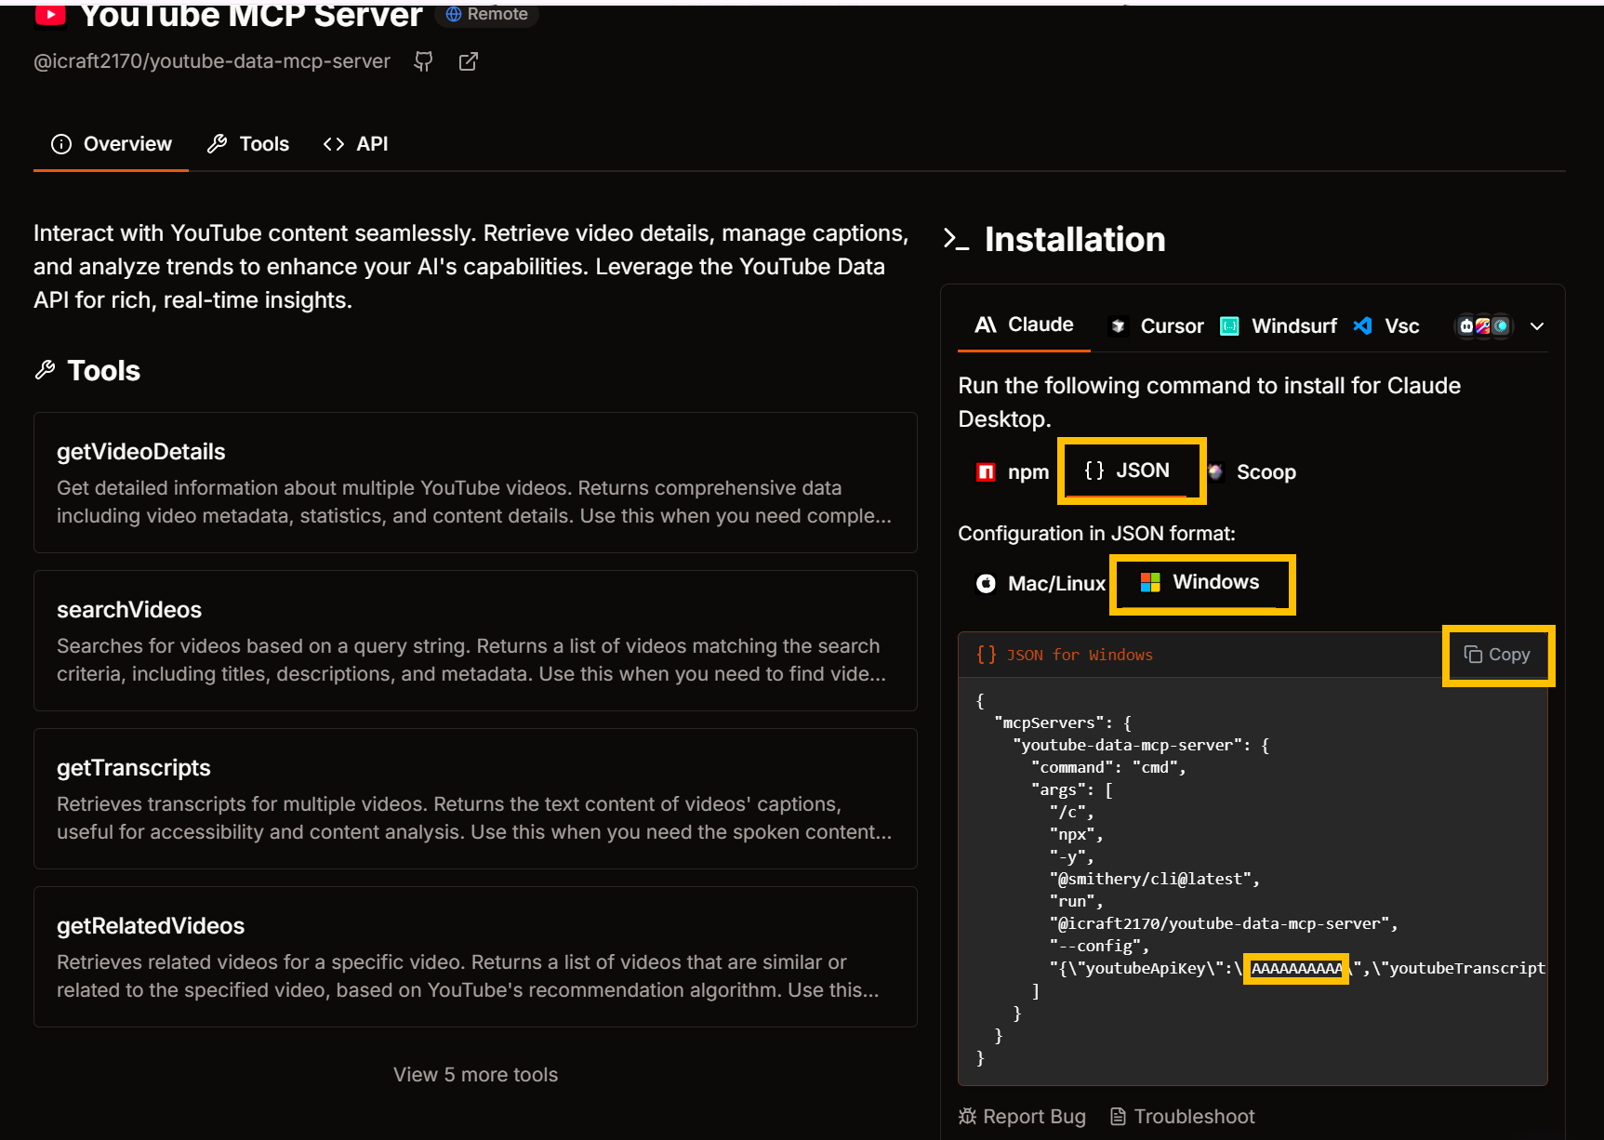Open the Troubleshoot link
Image resolution: width=1604 pixels, height=1140 pixels.
pos(1183,1117)
